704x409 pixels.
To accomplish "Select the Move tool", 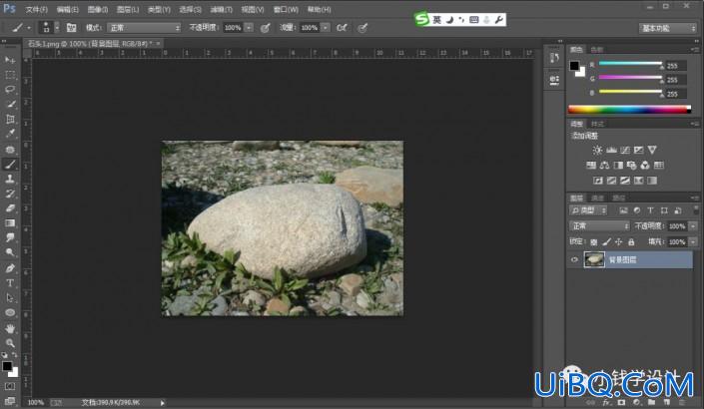I will click(x=10, y=60).
